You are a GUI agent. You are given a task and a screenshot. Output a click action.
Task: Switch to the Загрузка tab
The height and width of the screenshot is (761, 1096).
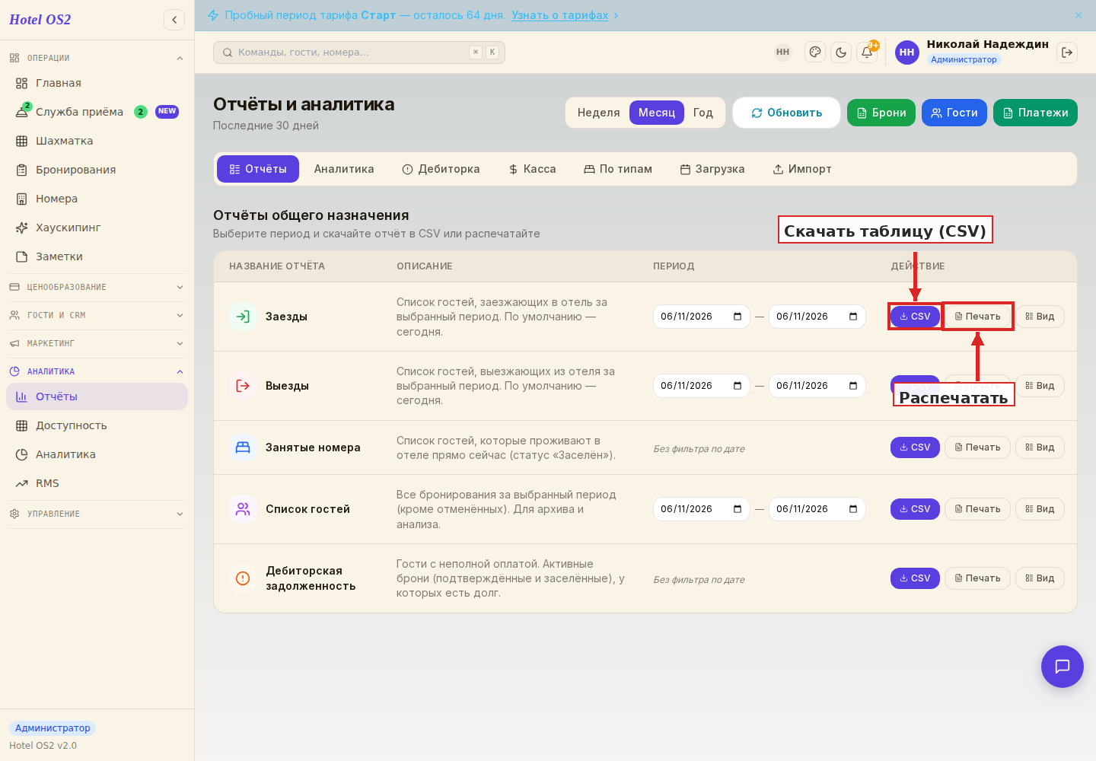point(712,169)
